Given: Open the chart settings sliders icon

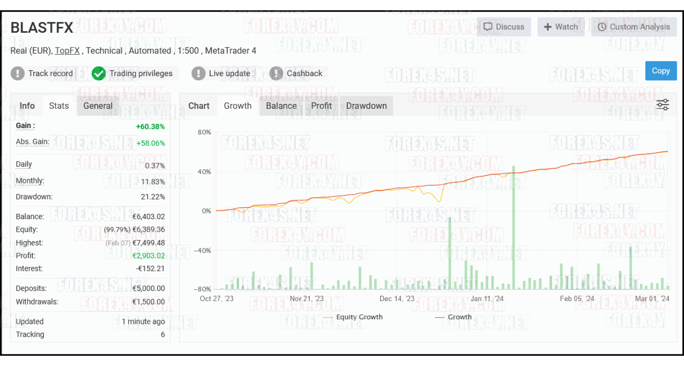Looking at the screenshot, I should (662, 104).
